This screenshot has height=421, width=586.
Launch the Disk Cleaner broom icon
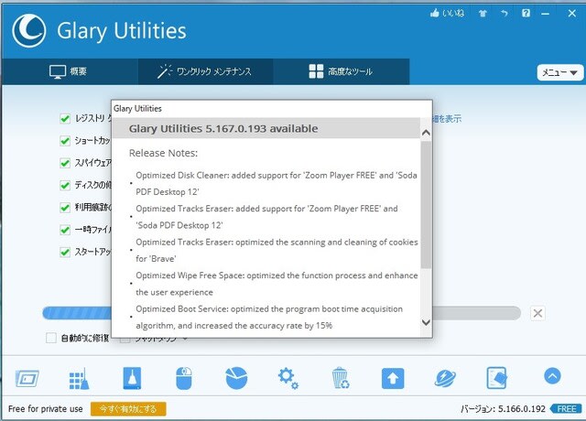click(132, 378)
